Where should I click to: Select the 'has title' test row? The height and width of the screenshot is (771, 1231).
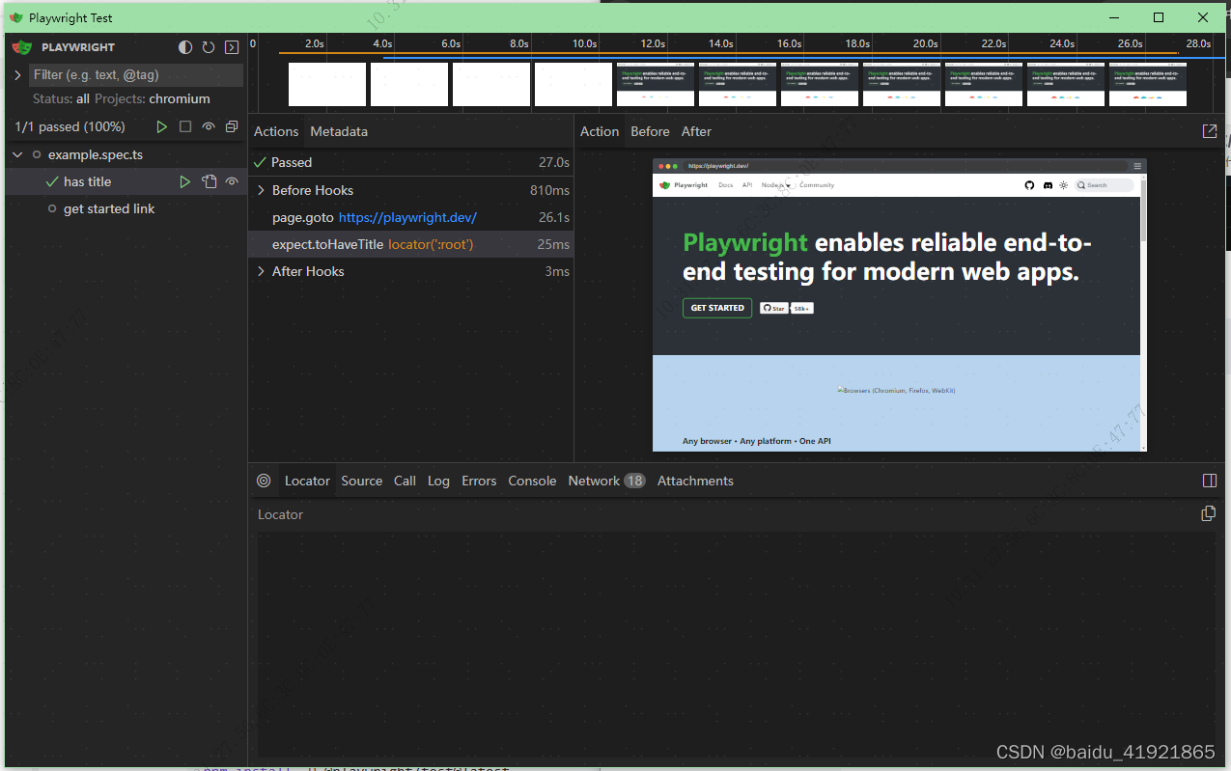click(126, 181)
